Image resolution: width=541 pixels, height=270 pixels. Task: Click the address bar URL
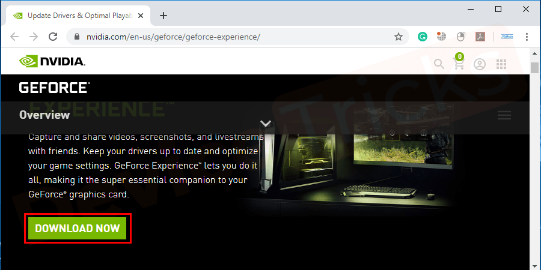[173, 37]
